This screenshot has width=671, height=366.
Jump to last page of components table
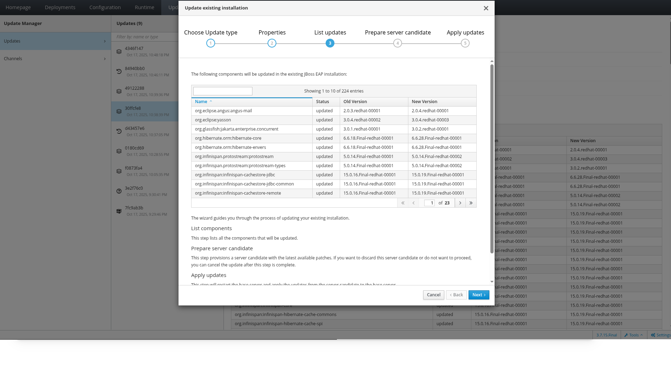click(x=471, y=203)
